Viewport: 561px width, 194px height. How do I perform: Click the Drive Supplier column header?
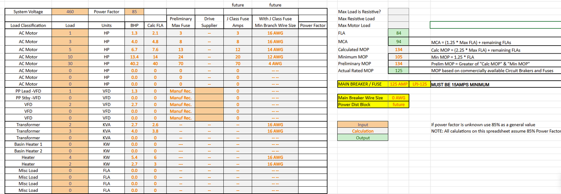tap(209, 22)
